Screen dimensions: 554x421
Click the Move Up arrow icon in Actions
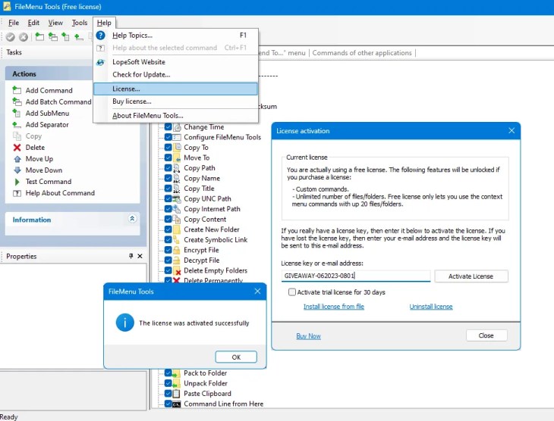click(17, 159)
